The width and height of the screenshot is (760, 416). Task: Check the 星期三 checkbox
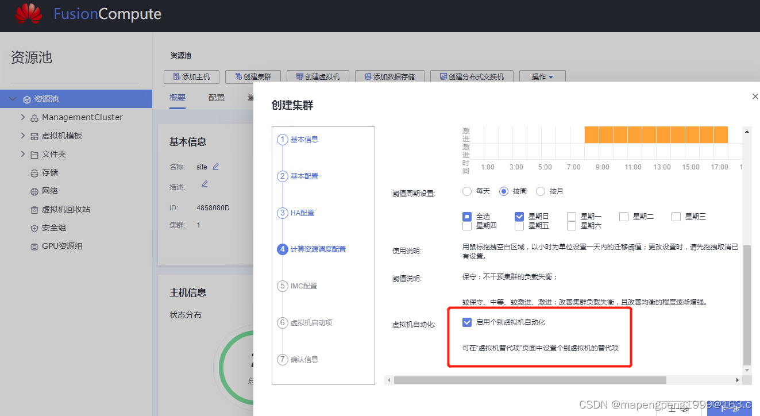click(676, 217)
